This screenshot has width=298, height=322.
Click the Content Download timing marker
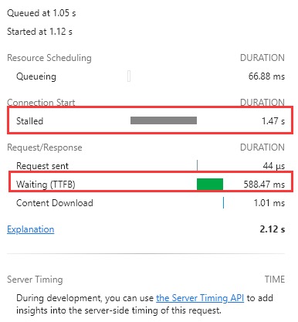(x=223, y=202)
